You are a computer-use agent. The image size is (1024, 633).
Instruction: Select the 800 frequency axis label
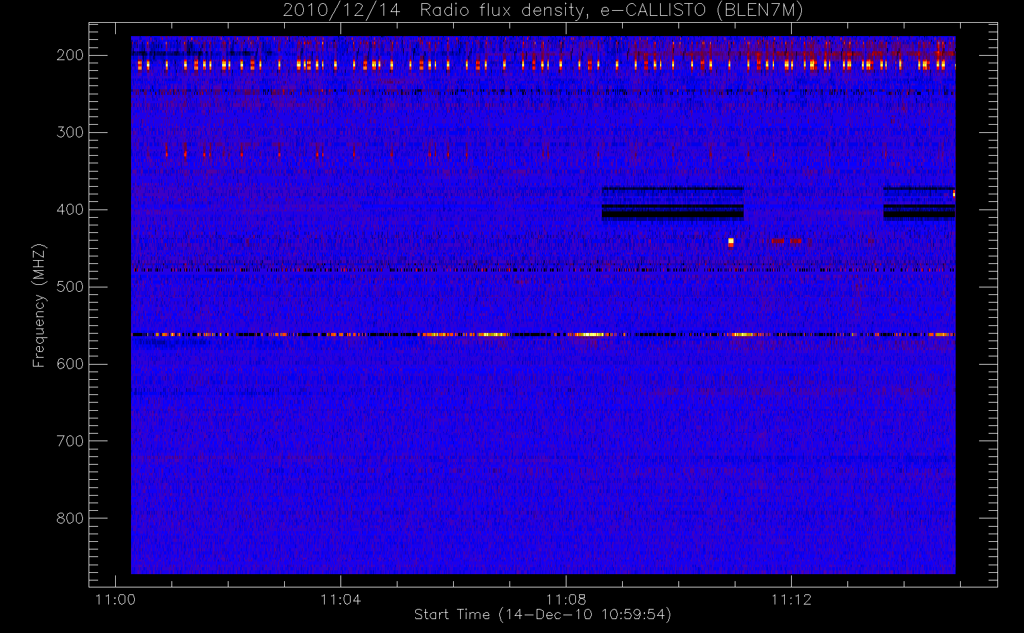coord(70,518)
